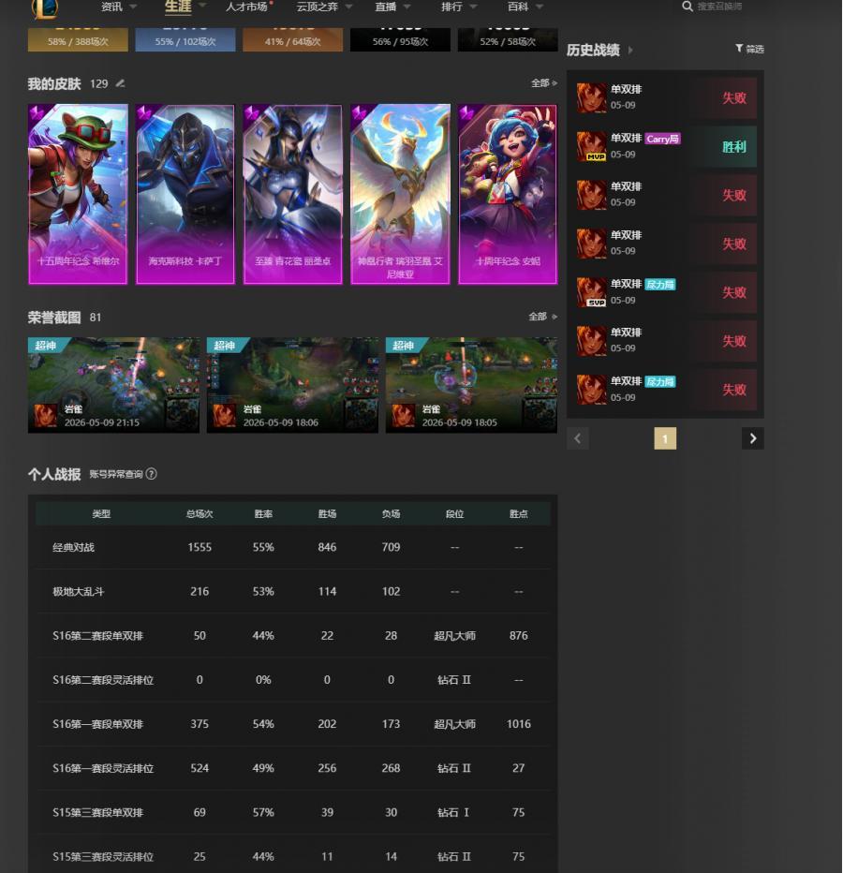Open the 资讯 dropdown arrow
843x873 pixels.
coord(133,7)
